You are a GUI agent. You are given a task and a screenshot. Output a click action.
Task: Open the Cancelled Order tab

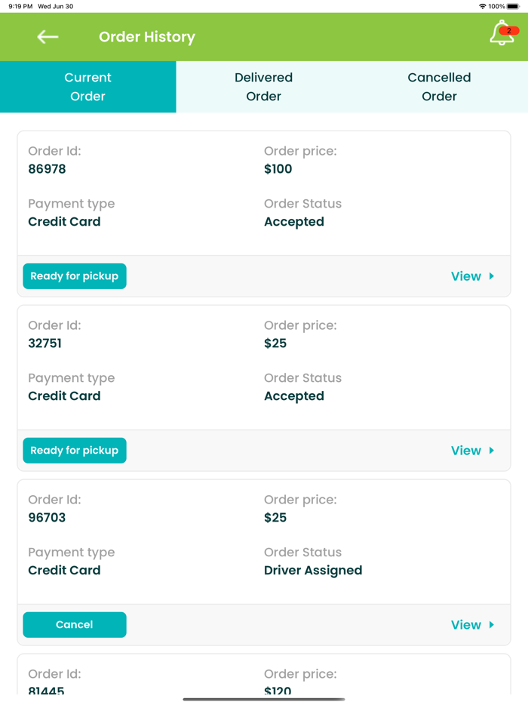pyautogui.click(x=439, y=87)
